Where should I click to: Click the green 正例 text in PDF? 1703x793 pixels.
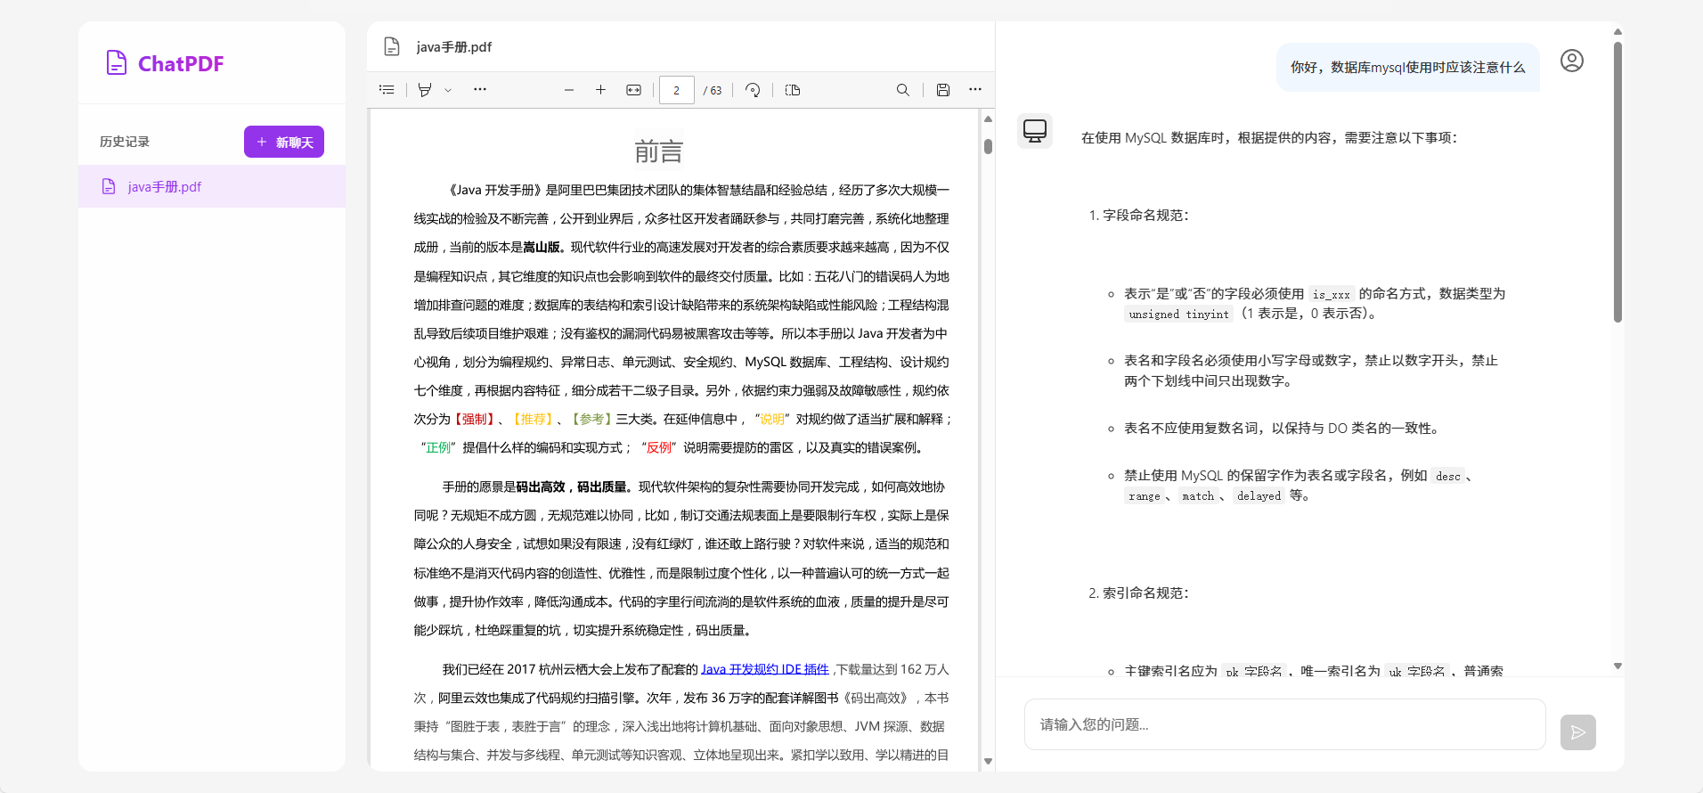[438, 447]
